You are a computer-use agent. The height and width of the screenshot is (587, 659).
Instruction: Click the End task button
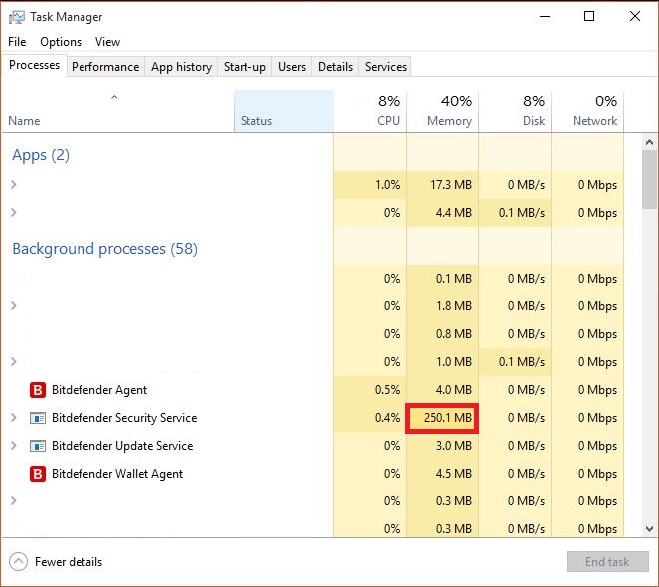606,562
